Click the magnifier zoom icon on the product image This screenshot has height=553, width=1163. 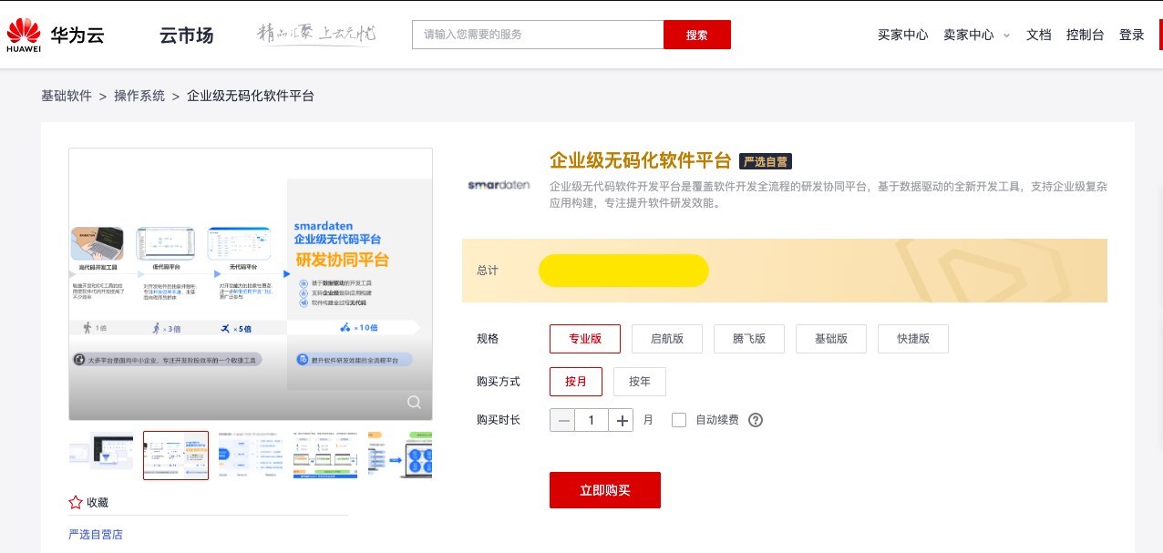tap(414, 402)
